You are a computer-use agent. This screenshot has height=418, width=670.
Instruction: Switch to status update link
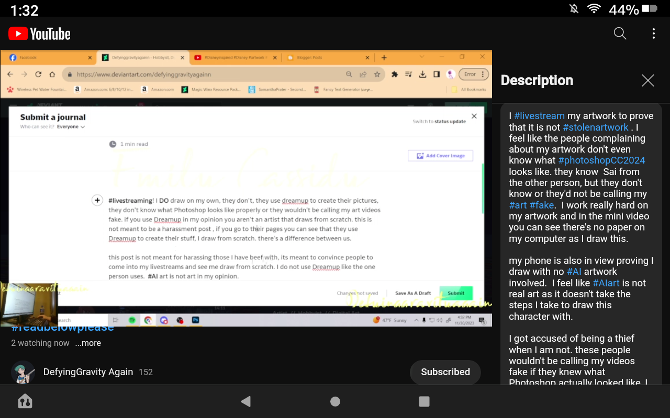pyautogui.click(x=439, y=121)
